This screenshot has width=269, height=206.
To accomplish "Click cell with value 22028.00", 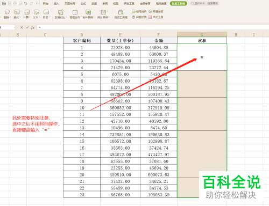I will coord(120,48).
